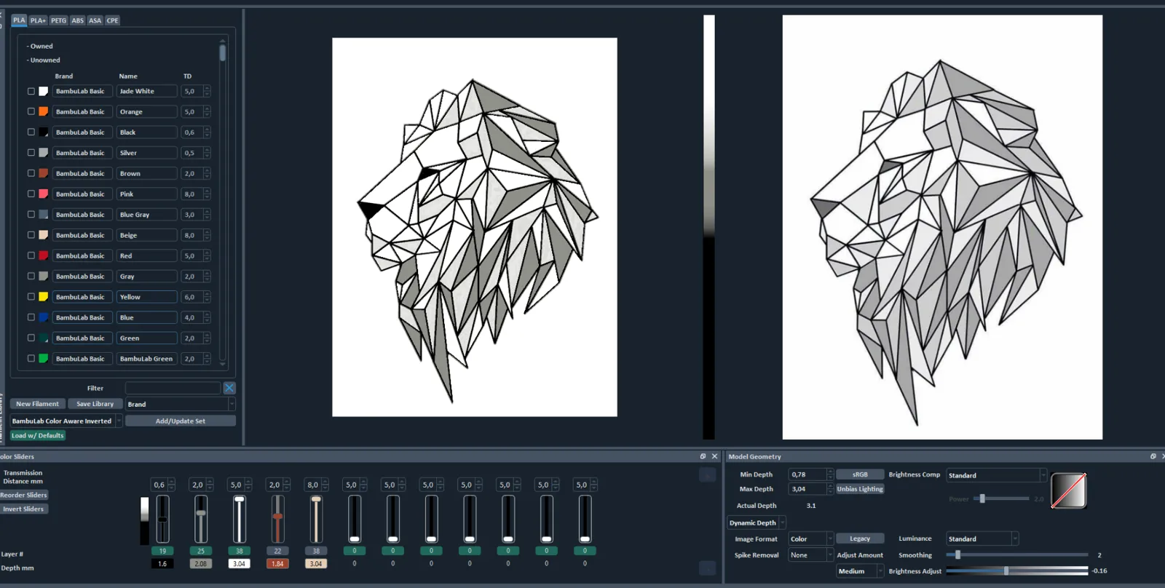Click the New Filament button
Screen dimensions: 1165x588
[38, 404]
